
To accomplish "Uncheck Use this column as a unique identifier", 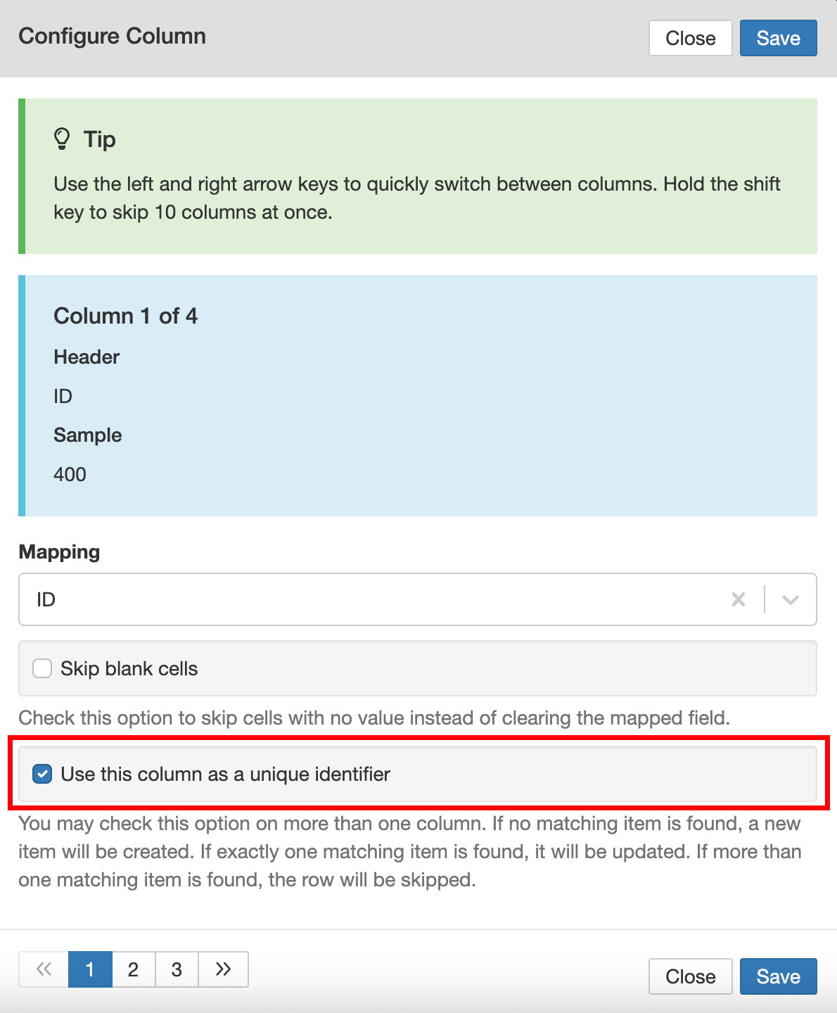I will (43, 774).
